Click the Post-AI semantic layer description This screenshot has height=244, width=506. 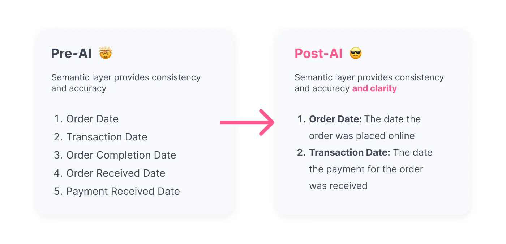pos(369,83)
